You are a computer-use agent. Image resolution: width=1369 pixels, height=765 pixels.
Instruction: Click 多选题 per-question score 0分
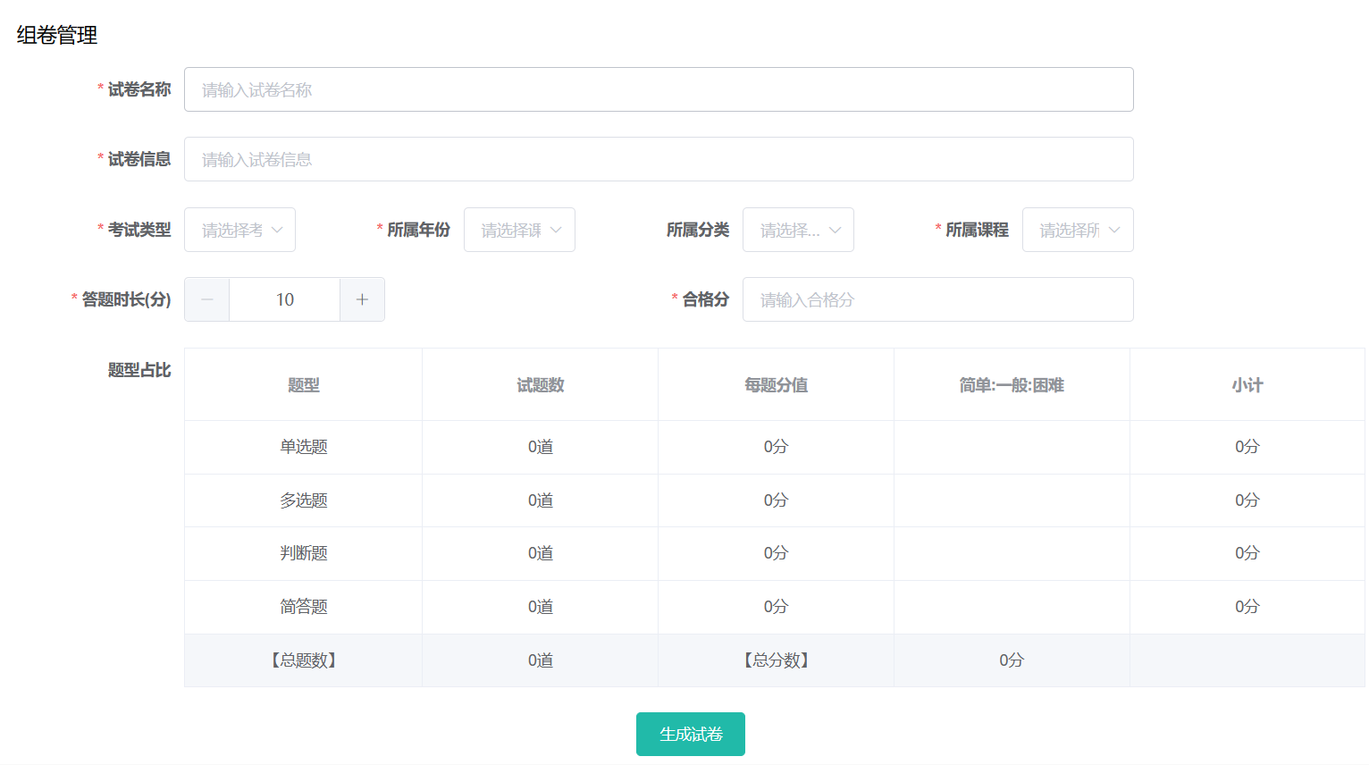pos(776,500)
